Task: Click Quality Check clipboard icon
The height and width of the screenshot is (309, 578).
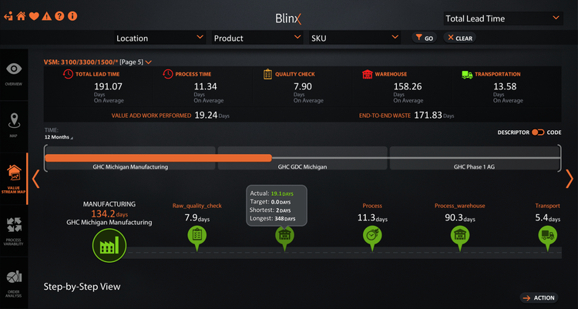Action: (x=267, y=74)
